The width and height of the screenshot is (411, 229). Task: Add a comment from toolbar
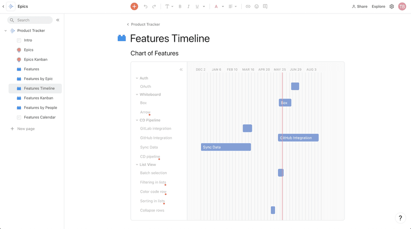click(265, 6)
